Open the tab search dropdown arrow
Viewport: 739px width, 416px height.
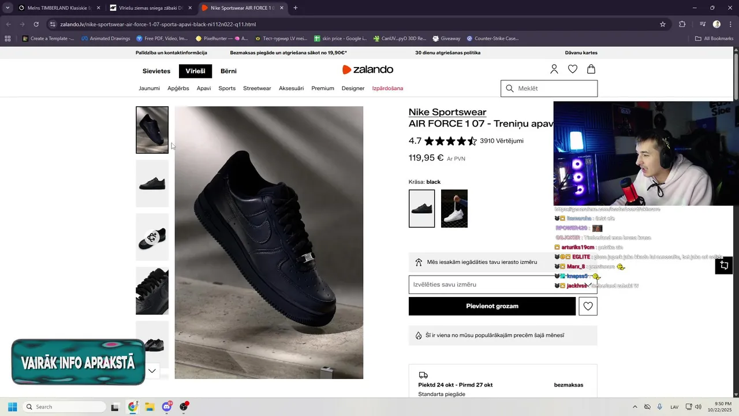(8, 8)
